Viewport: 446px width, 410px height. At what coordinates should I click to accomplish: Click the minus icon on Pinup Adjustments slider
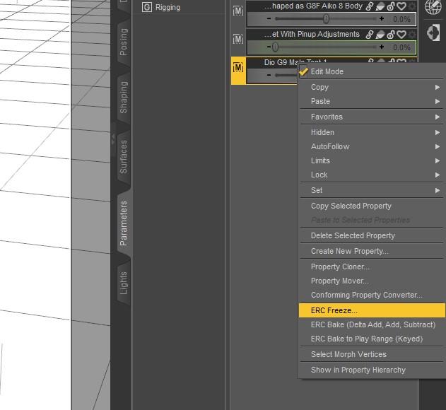(269, 47)
